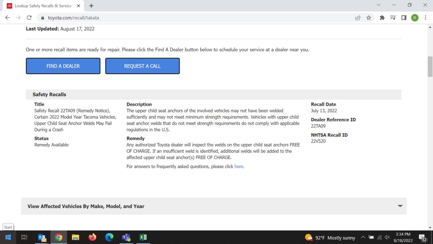This screenshot has height=244, width=433.
Task: Go forward in browser history
Action: (18, 18)
